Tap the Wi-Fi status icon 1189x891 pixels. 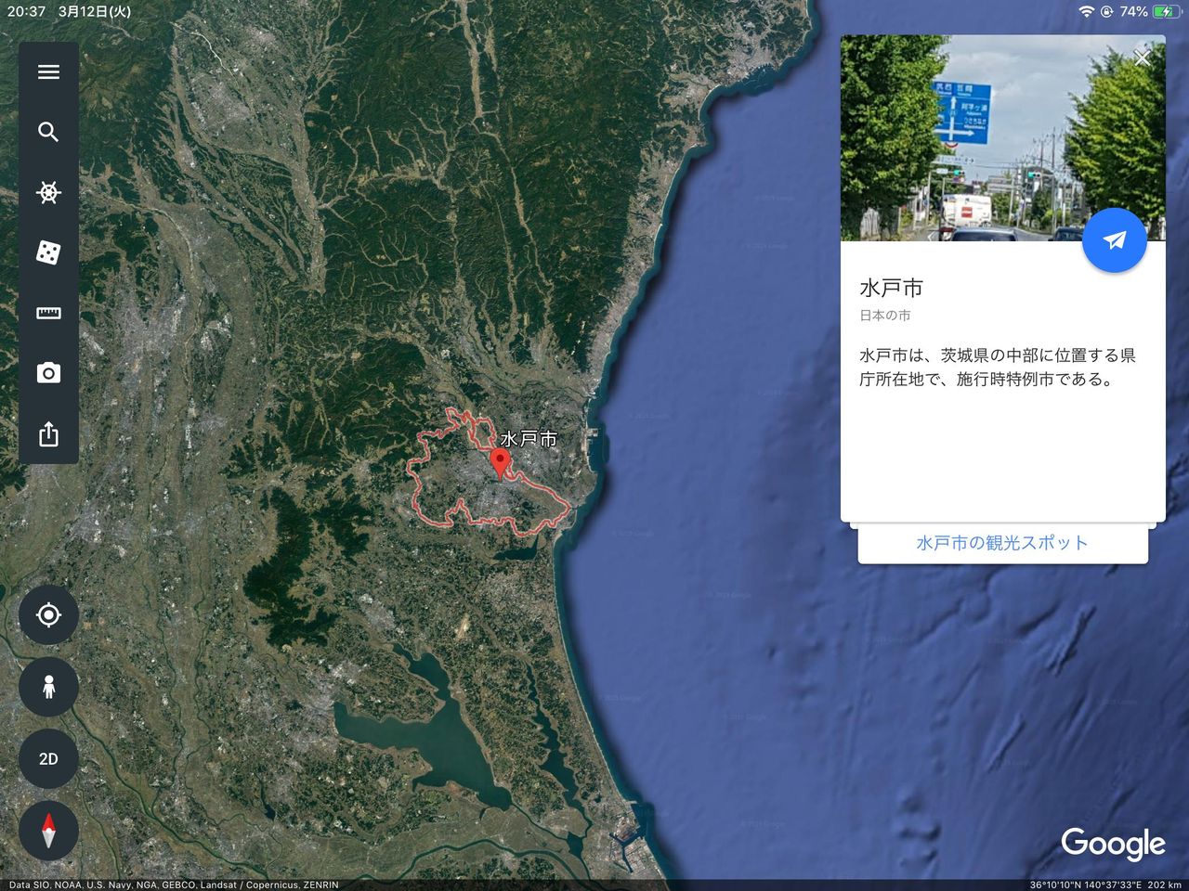(x=1086, y=11)
